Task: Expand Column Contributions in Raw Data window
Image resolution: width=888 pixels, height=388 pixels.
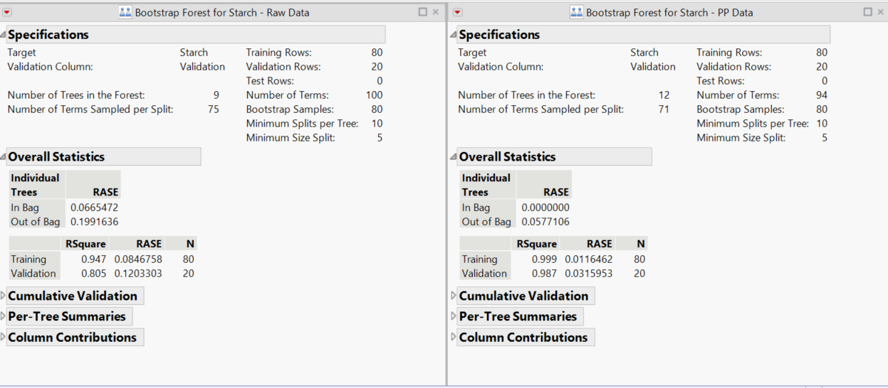Action: [4, 337]
